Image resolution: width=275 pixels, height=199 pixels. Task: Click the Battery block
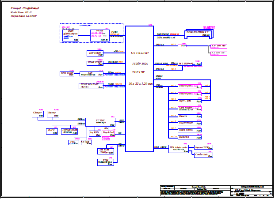(x=53, y=114)
